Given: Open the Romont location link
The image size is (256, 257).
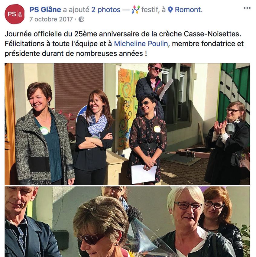Looking at the screenshot, I should (x=189, y=10).
